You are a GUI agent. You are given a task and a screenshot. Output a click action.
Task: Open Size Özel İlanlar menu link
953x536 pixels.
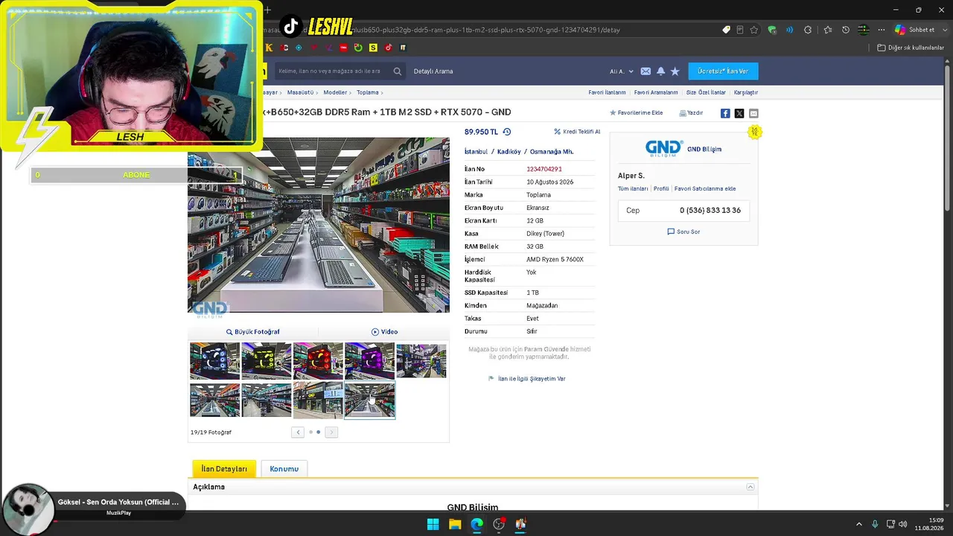[706, 92]
